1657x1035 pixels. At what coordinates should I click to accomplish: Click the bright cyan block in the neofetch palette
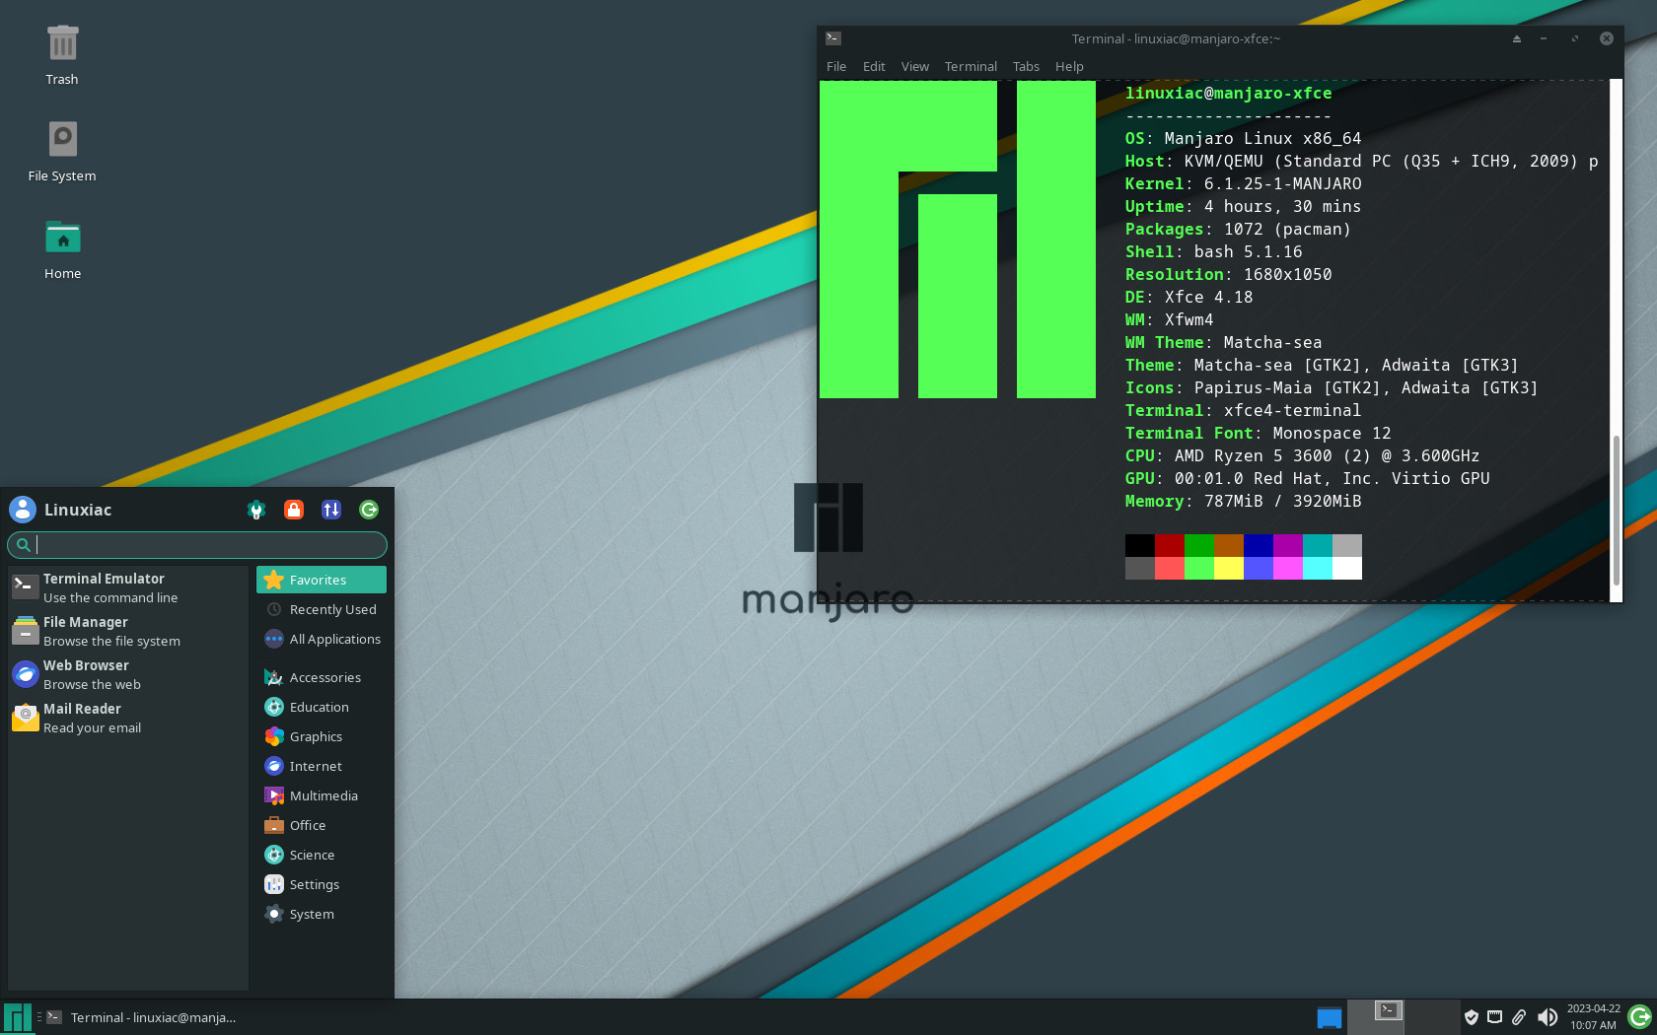pos(1318,568)
